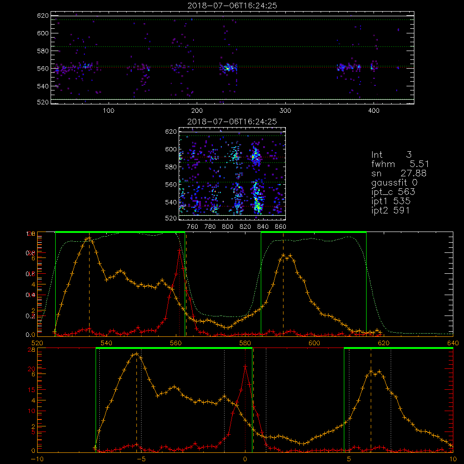This screenshot has width=464, height=464.
Task: Click y-axis label 580 on middle plot
Action: tap(171, 167)
